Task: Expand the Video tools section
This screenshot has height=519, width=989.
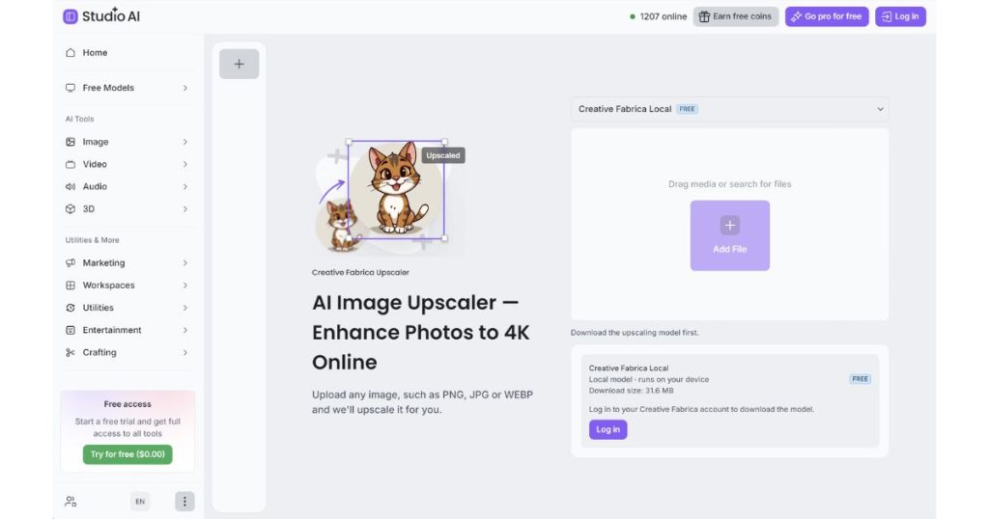Action: tap(127, 164)
